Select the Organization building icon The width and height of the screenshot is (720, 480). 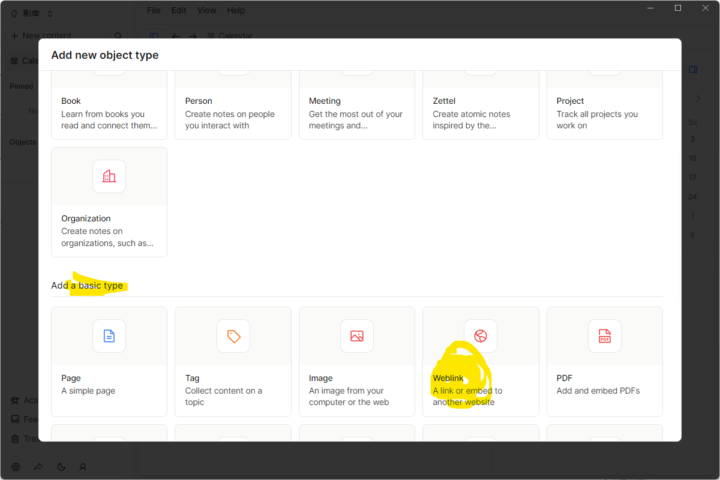pyautogui.click(x=109, y=176)
